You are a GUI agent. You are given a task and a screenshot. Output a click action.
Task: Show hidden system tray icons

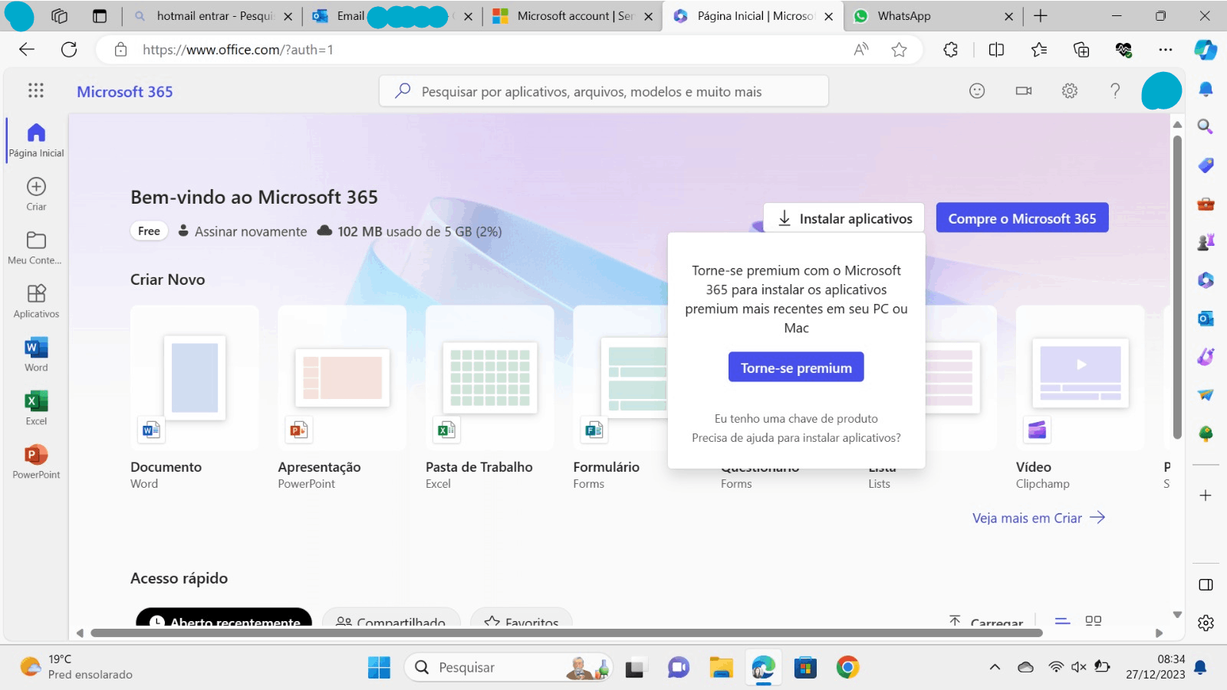pyautogui.click(x=995, y=667)
